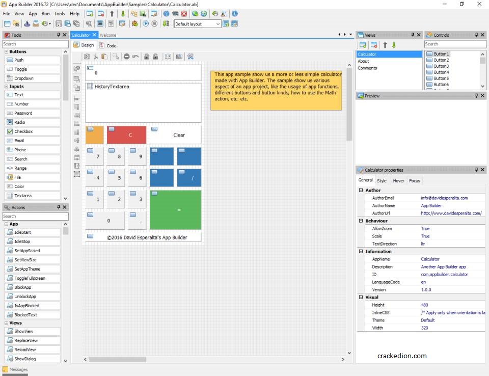Viewport: 489px width, 376px height.
Task: Click the gray up arrow in the main toolbar
Action: coord(112,14)
